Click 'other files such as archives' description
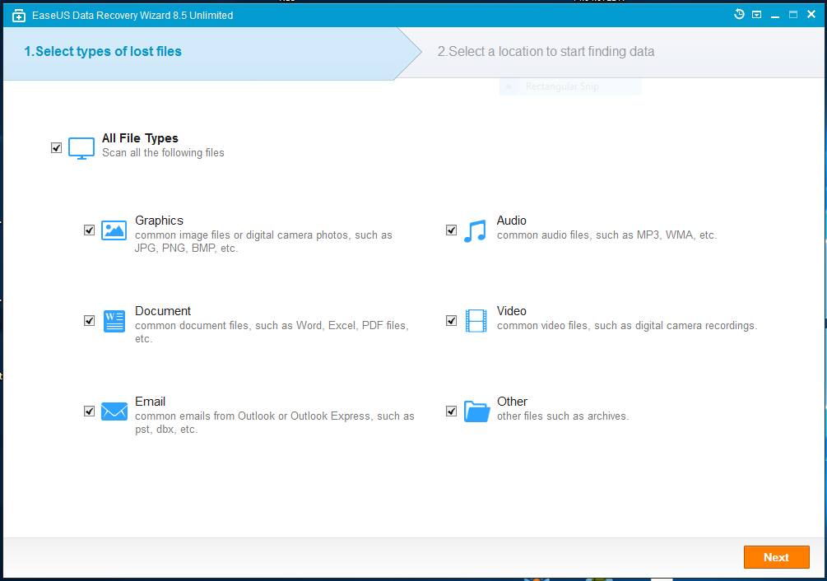827x581 pixels. pyautogui.click(x=563, y=416)
